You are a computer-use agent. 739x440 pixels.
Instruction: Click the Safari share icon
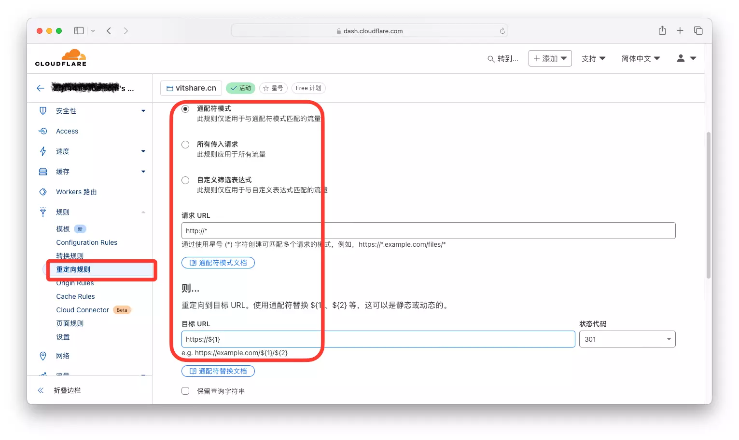(662, 31)
